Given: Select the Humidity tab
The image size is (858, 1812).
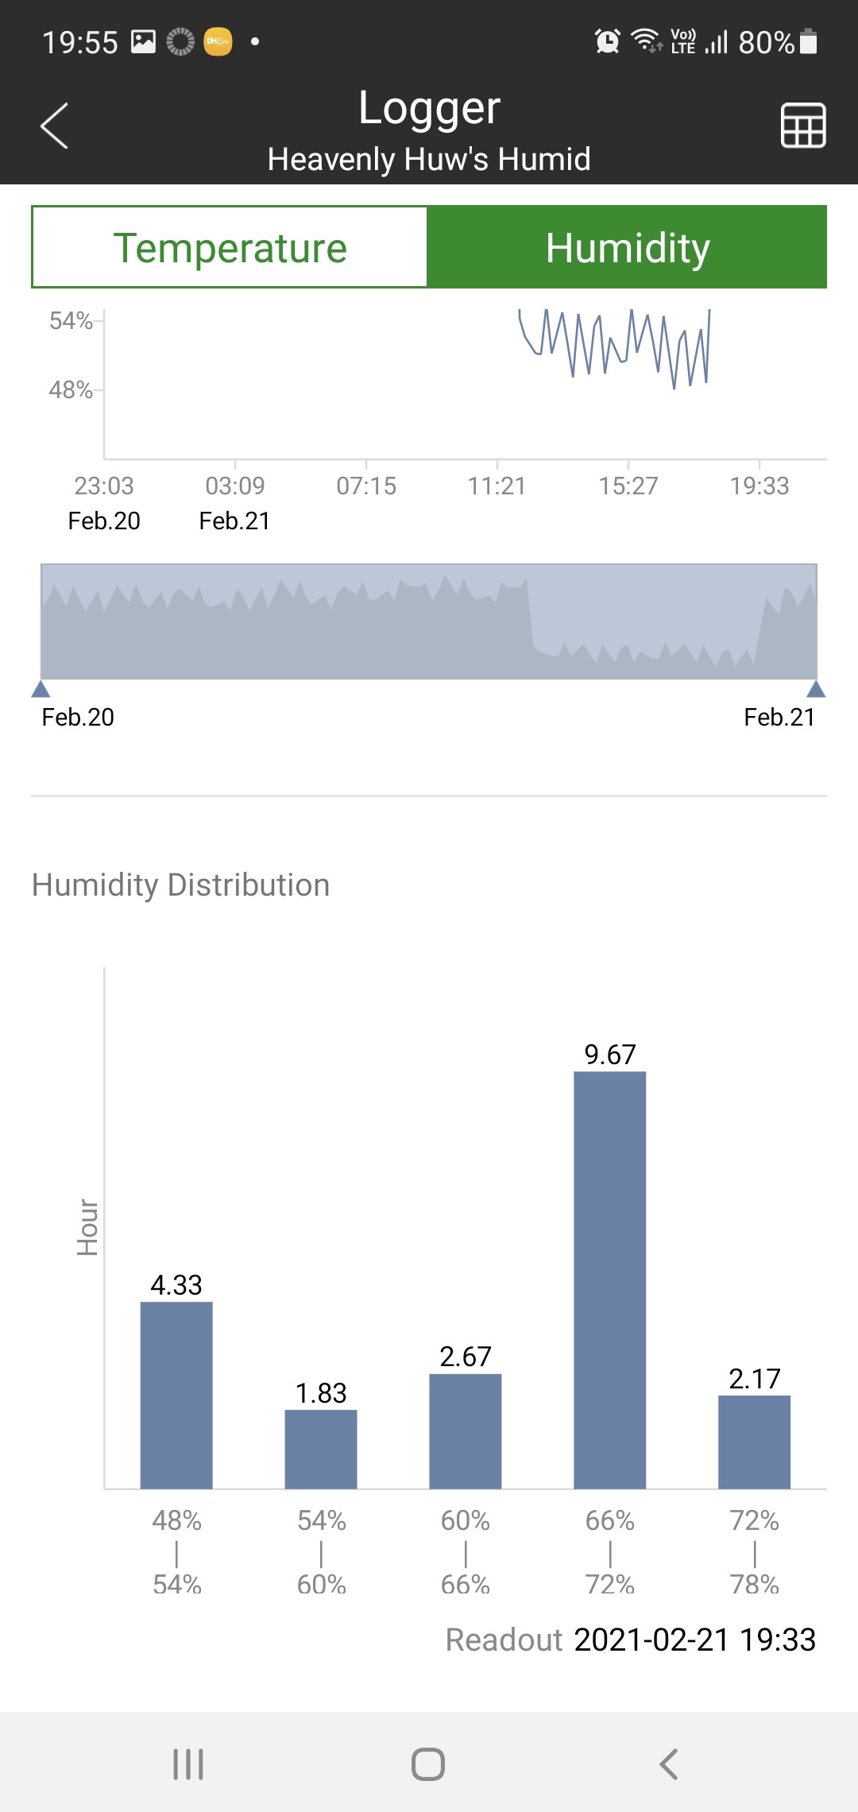Looking at the screenshot, I should click(627, 247).
